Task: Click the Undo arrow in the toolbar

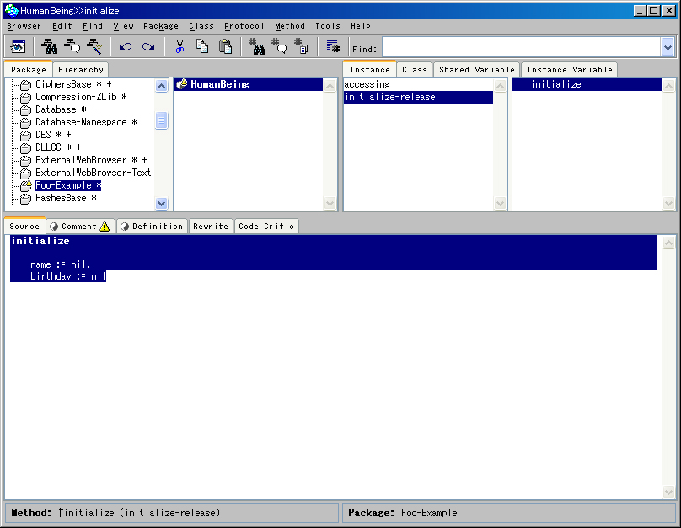Action: (126, 47)
